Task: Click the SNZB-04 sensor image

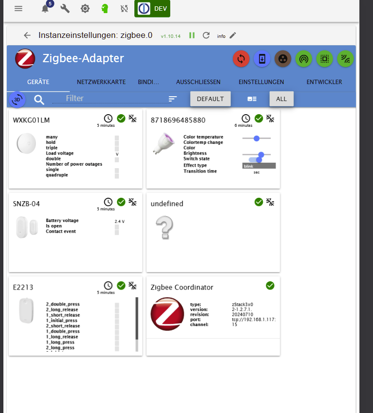Action: click(27, 227)
